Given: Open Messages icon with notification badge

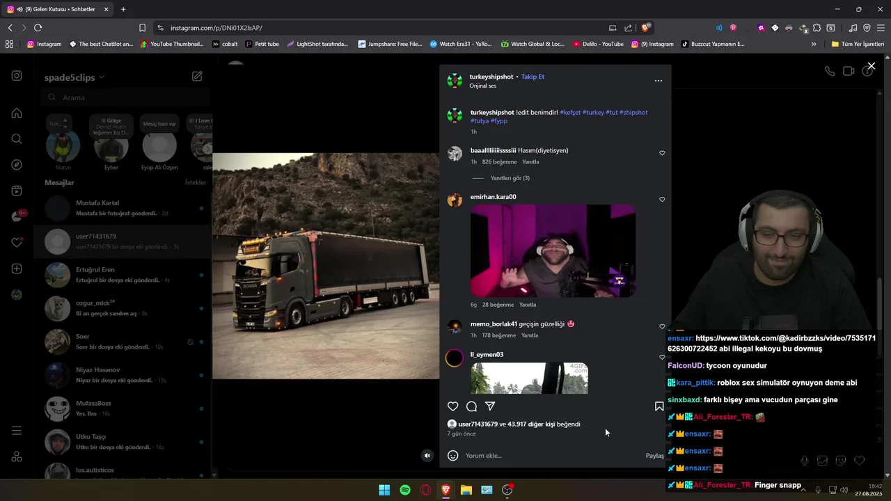Looking at the screenshot, I should pos(17,216).
